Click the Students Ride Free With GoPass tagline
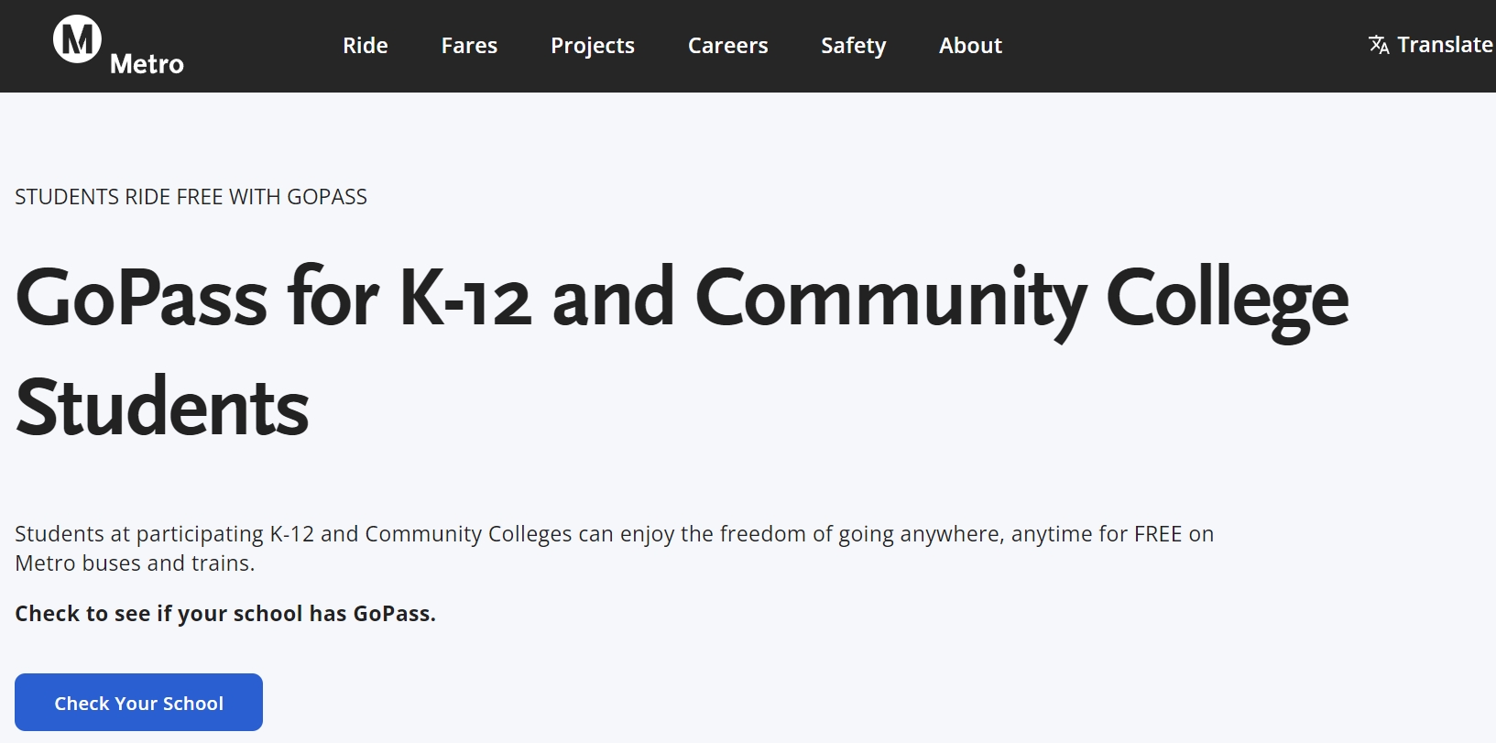Viewport: 1496px width, 743px height. point(191,197)
